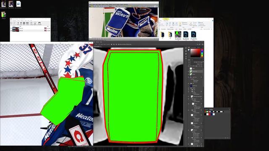269x151 pixels.
Task: Select the second folder in File Explorer
Action: (x=170, y=34)
